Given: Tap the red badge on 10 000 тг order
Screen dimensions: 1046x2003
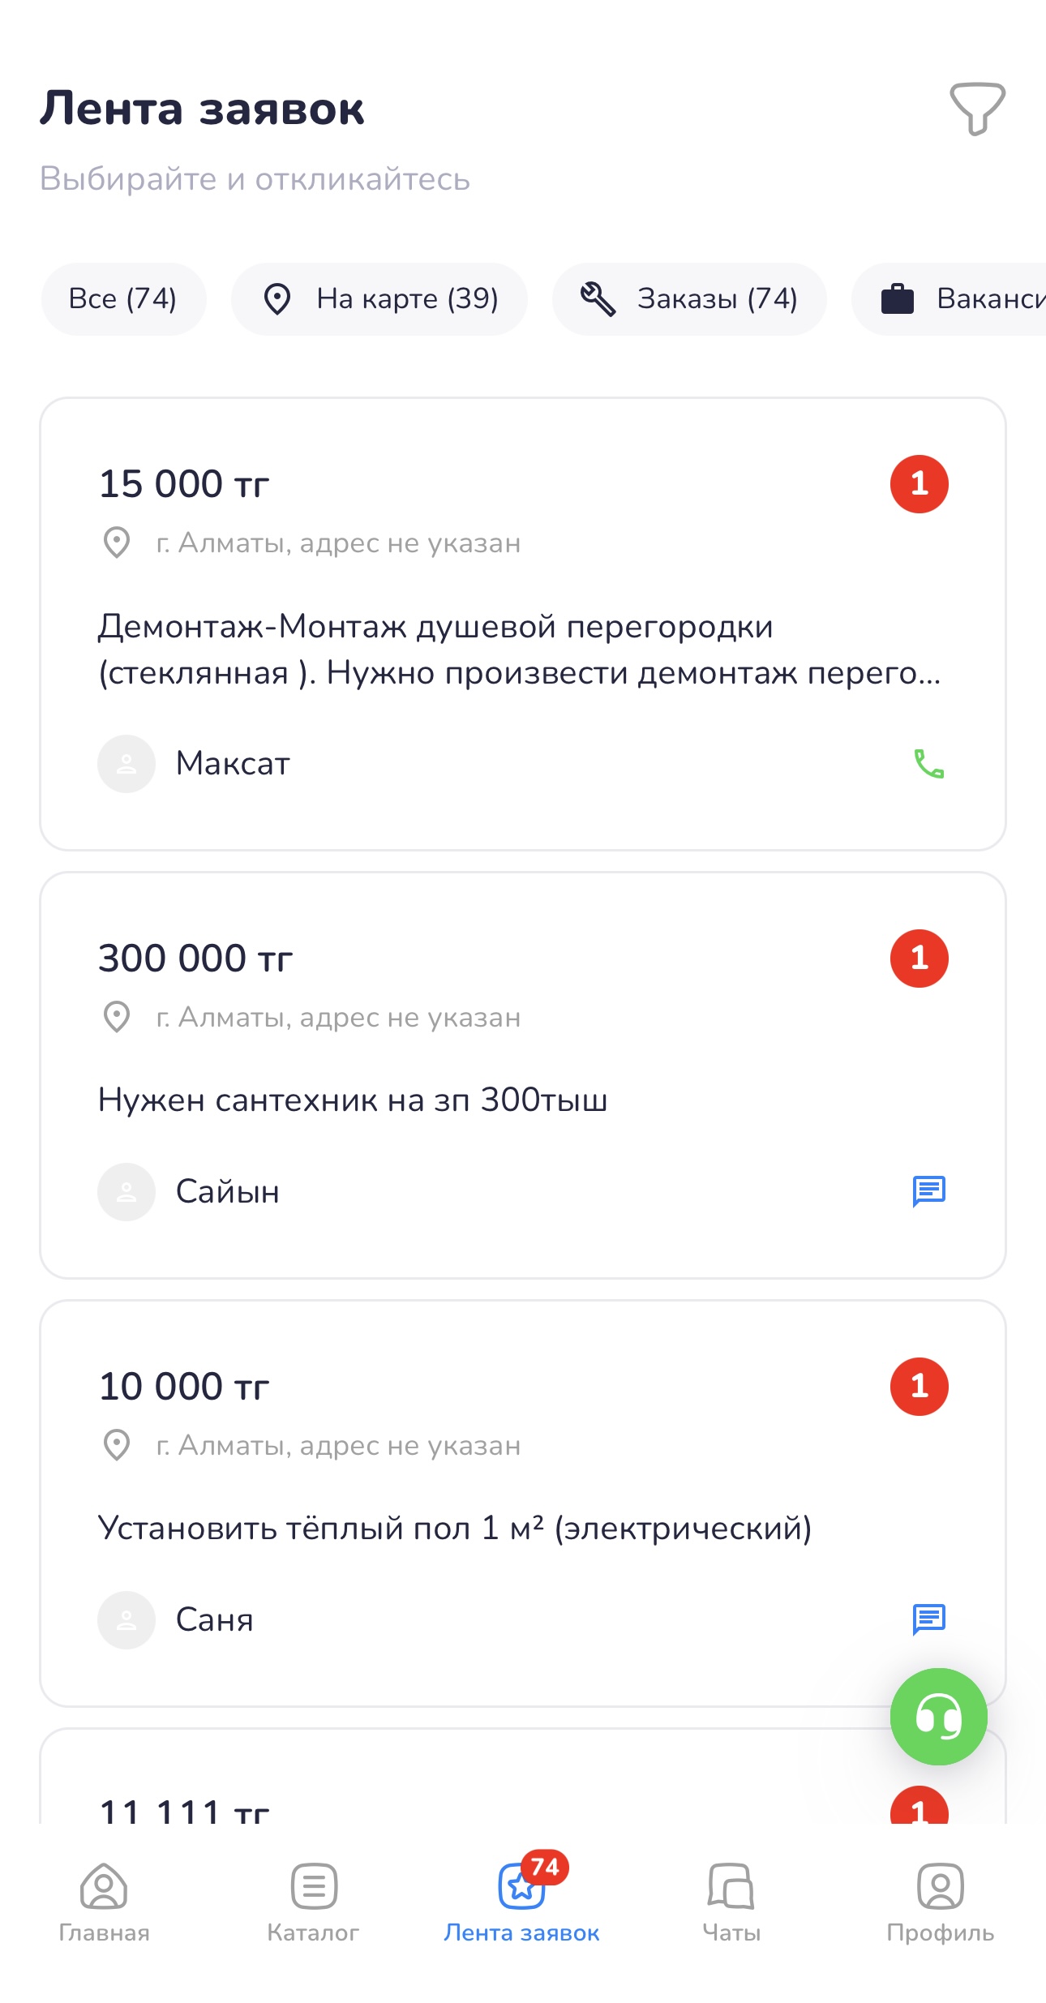Looking at the screenshot, I should click(919, 1387).
